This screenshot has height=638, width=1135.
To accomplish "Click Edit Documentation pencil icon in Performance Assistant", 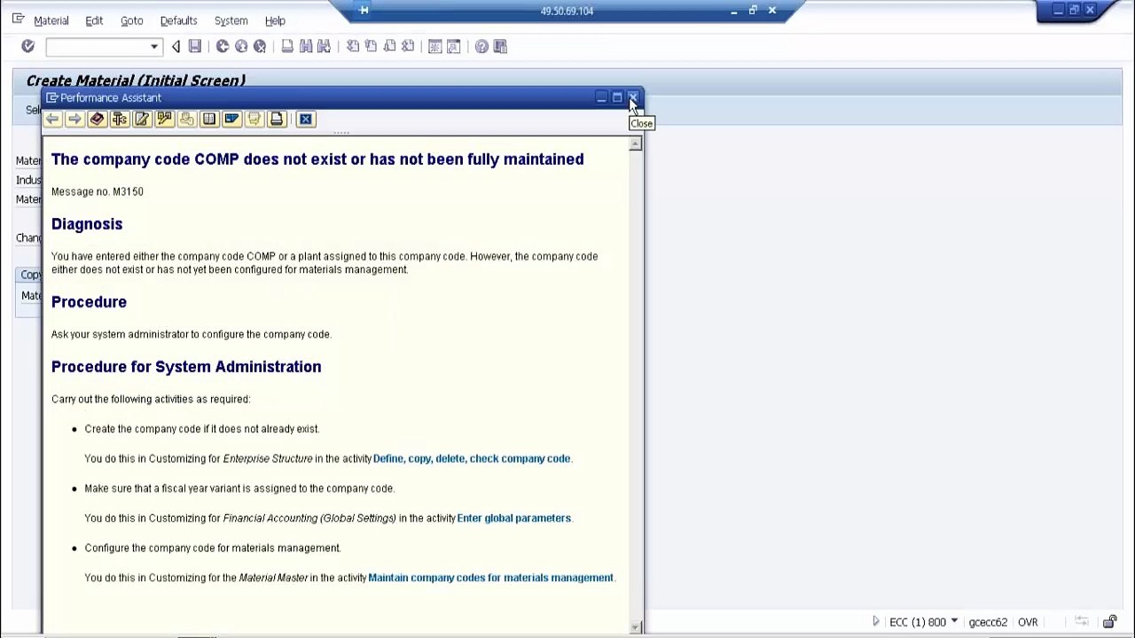I will pyautogui.click(x=142, y=119).
